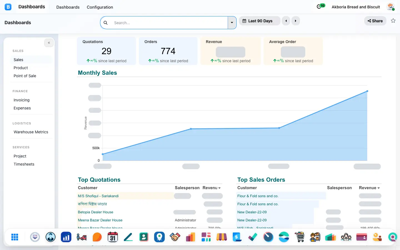Open the blue dollar invoice app
The height and width of the screenshot is (250, 400).
click(237, 237)
